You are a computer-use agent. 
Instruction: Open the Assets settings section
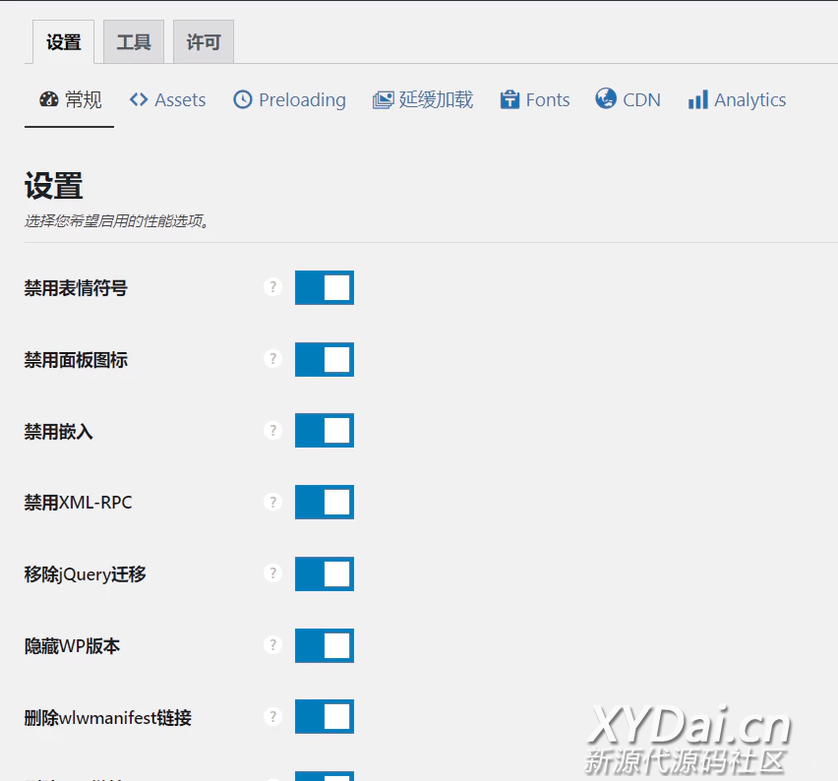tap(168, 100)
